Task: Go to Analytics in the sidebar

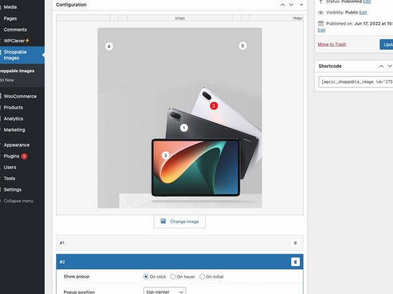Action: (x=13, y=119)
